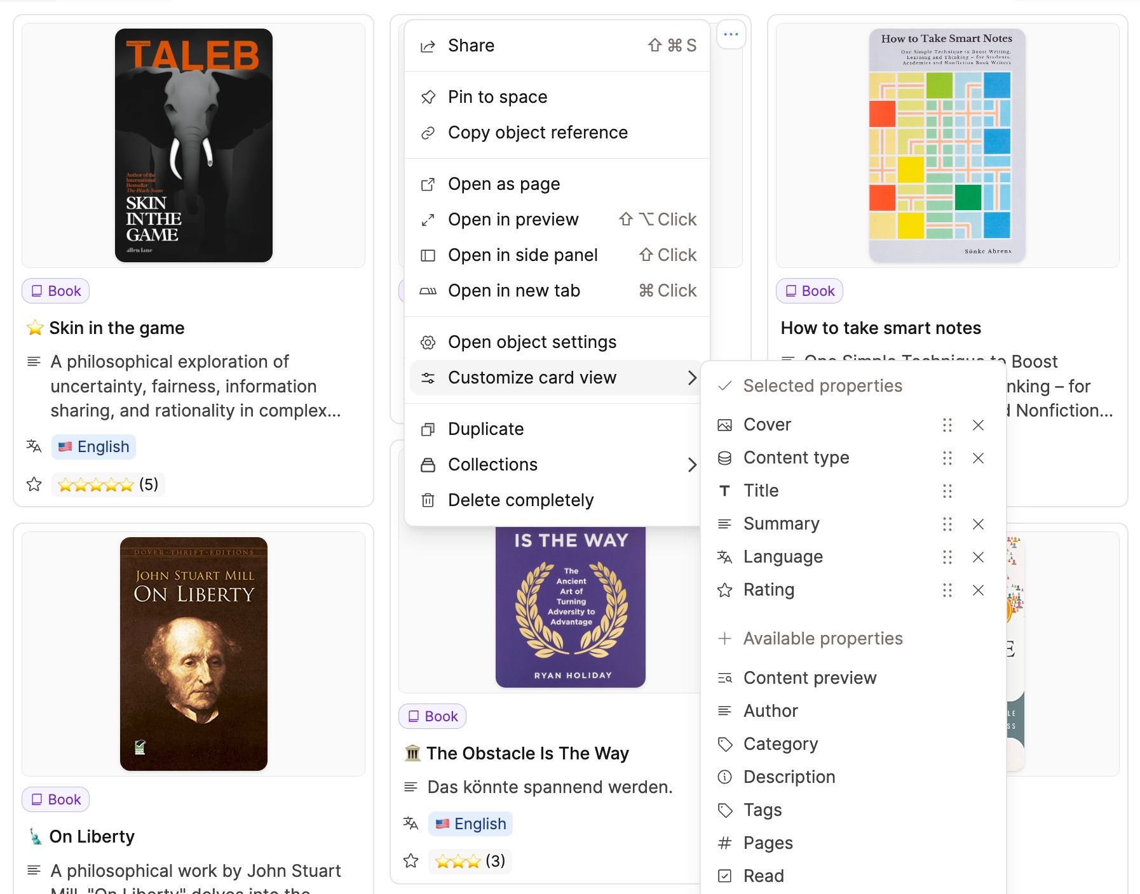The image size is (1140, 894).
Task: Click the drag handle beside Title
Action: tap(947, 491)
